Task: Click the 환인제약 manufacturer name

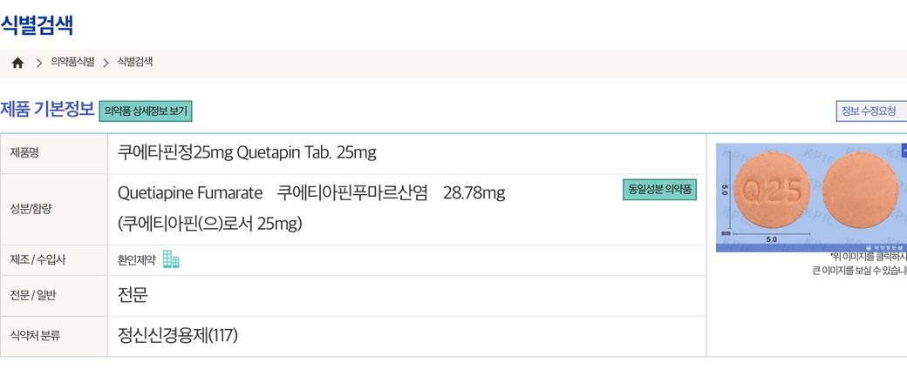Action: pyautogui.click(x=137, y=260)
